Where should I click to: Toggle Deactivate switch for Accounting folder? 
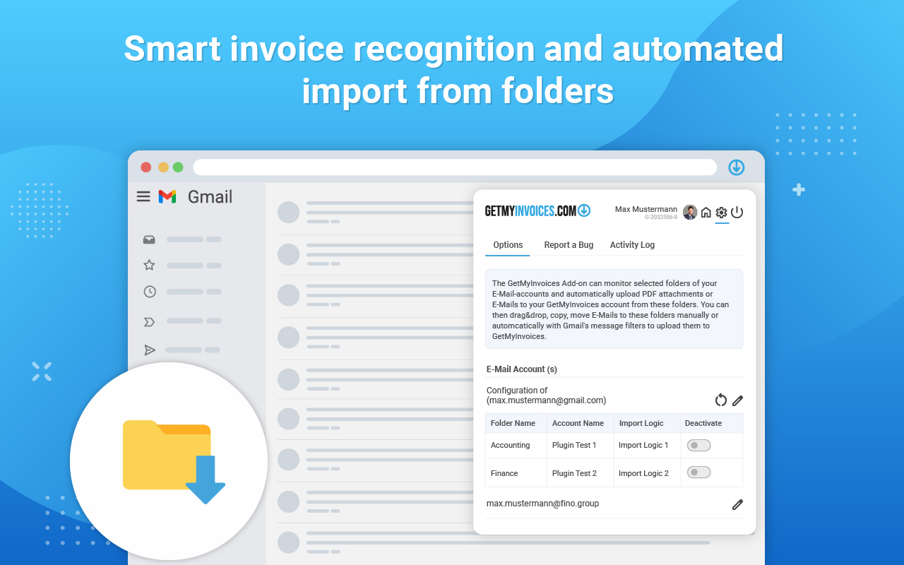click(699, 446)
